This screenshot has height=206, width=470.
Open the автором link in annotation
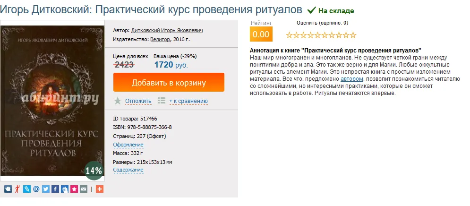pos(351,79)
